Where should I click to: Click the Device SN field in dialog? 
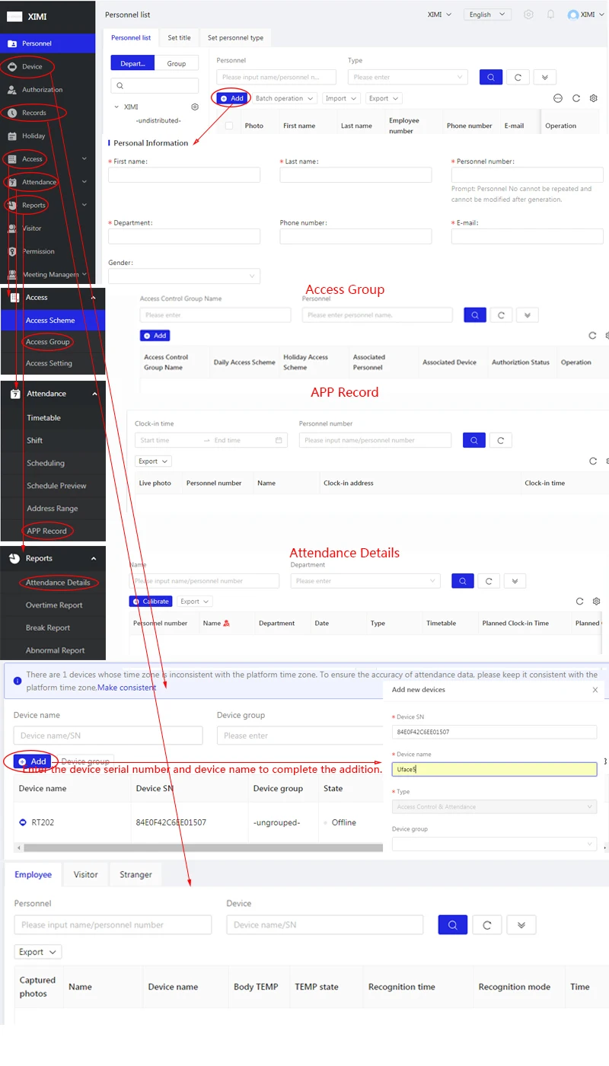[494, 732]
